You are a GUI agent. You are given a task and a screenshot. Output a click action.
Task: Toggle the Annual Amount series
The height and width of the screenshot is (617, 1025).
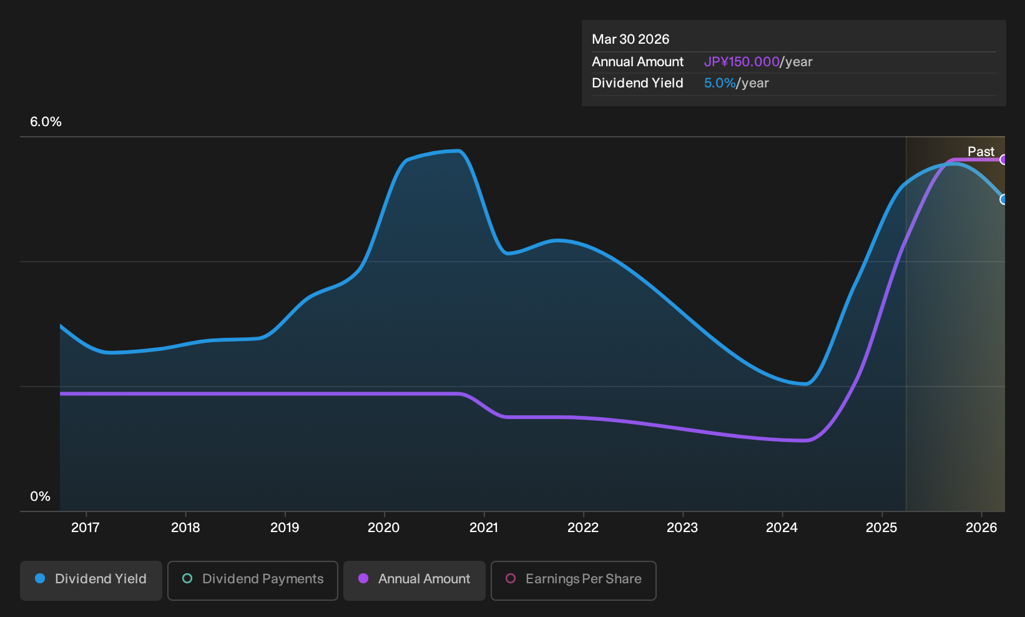point(414,580)
